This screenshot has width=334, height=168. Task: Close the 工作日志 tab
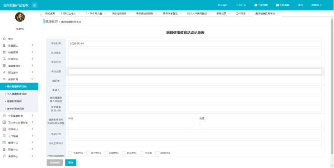click(249, 13)
